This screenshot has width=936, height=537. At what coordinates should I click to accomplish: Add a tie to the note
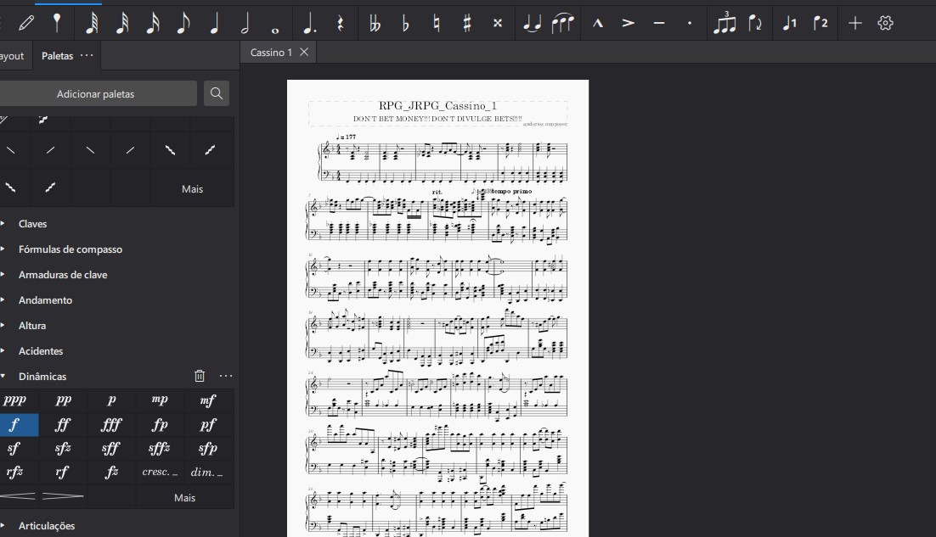click(532, 23)
